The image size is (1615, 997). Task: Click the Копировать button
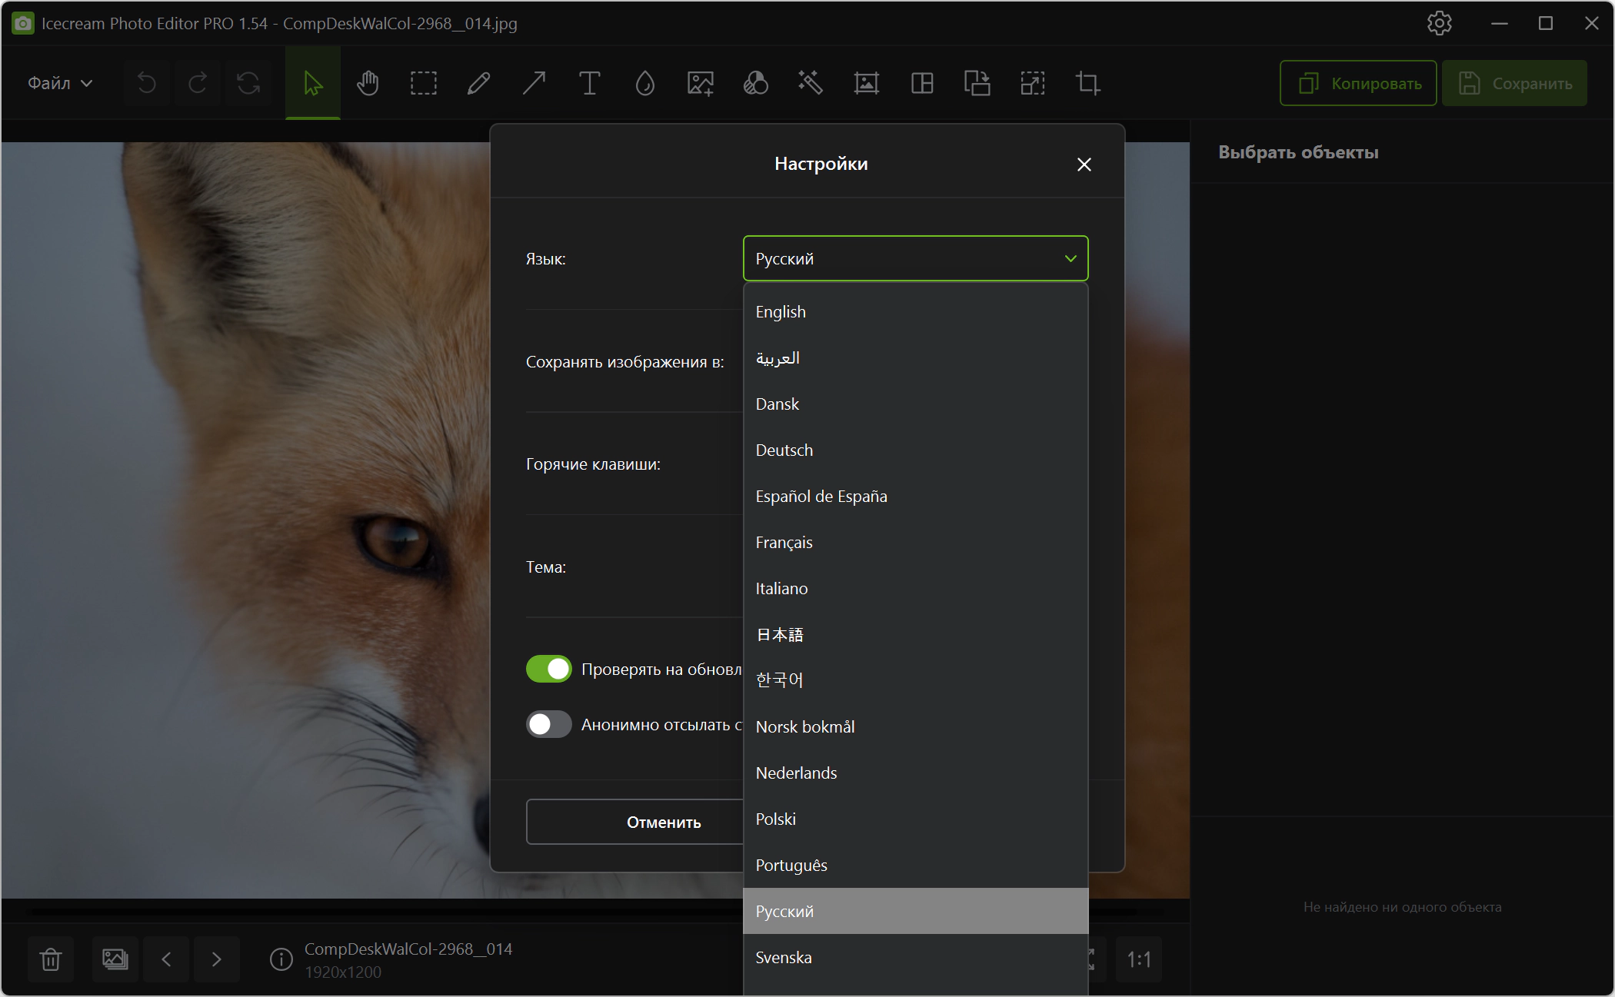click(x=1358, y=83)
